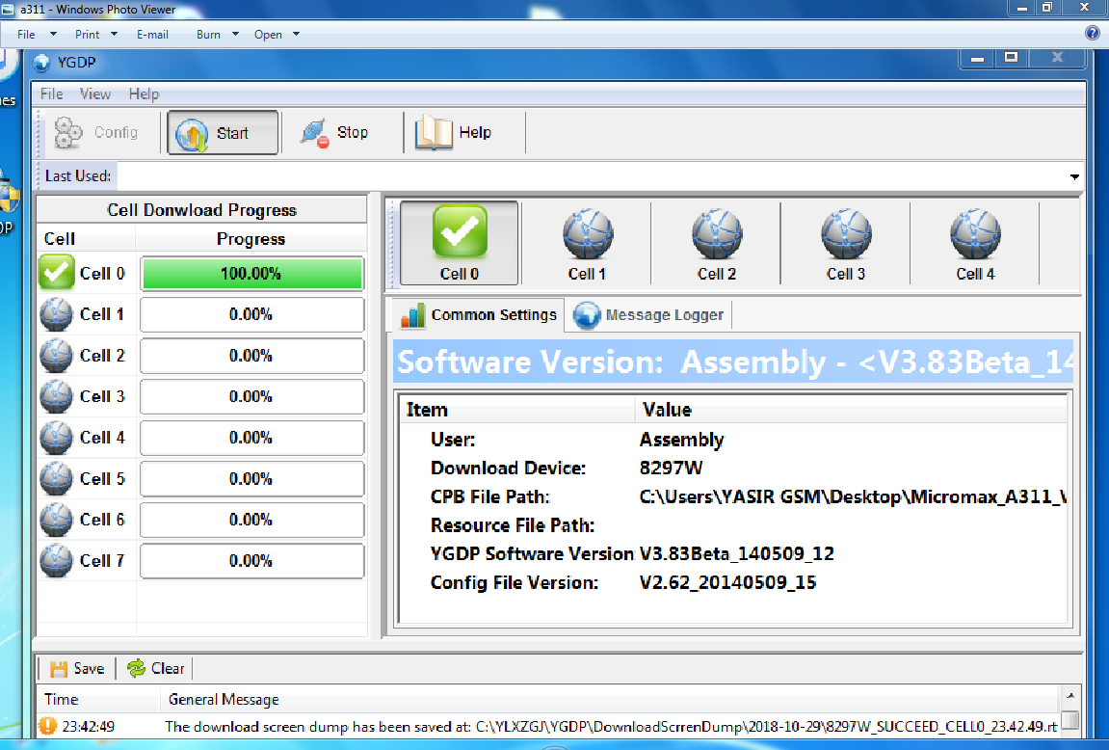Select the V3.83Beta_140509_12 version value

736,553
